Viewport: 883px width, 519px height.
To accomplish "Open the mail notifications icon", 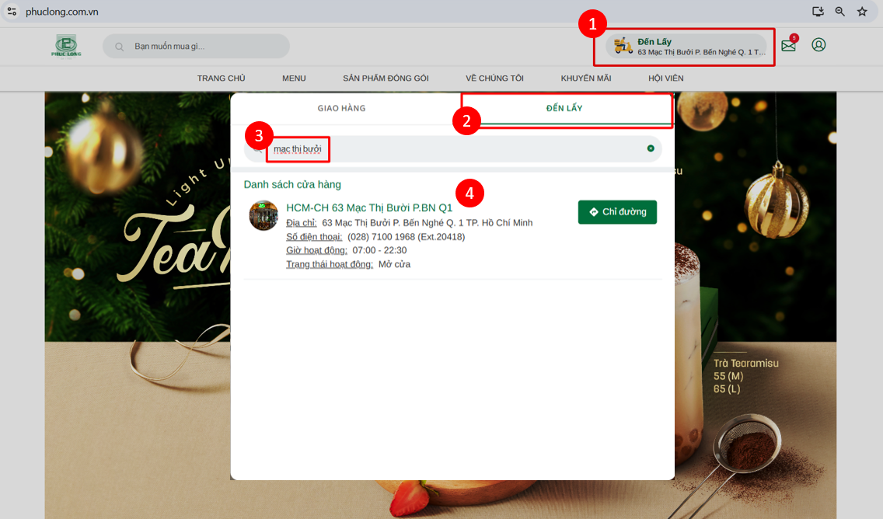I will pos(788,45).
